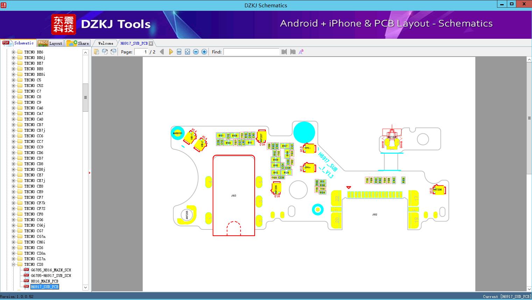Viewport: 532px width, 300px height.
Task: Open the G6785-H6917_SUB_SCH file
Action: [x=51, y=276]
